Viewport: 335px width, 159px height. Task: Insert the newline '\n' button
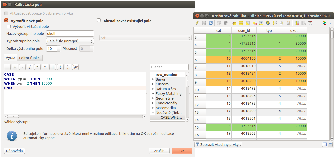75,67
